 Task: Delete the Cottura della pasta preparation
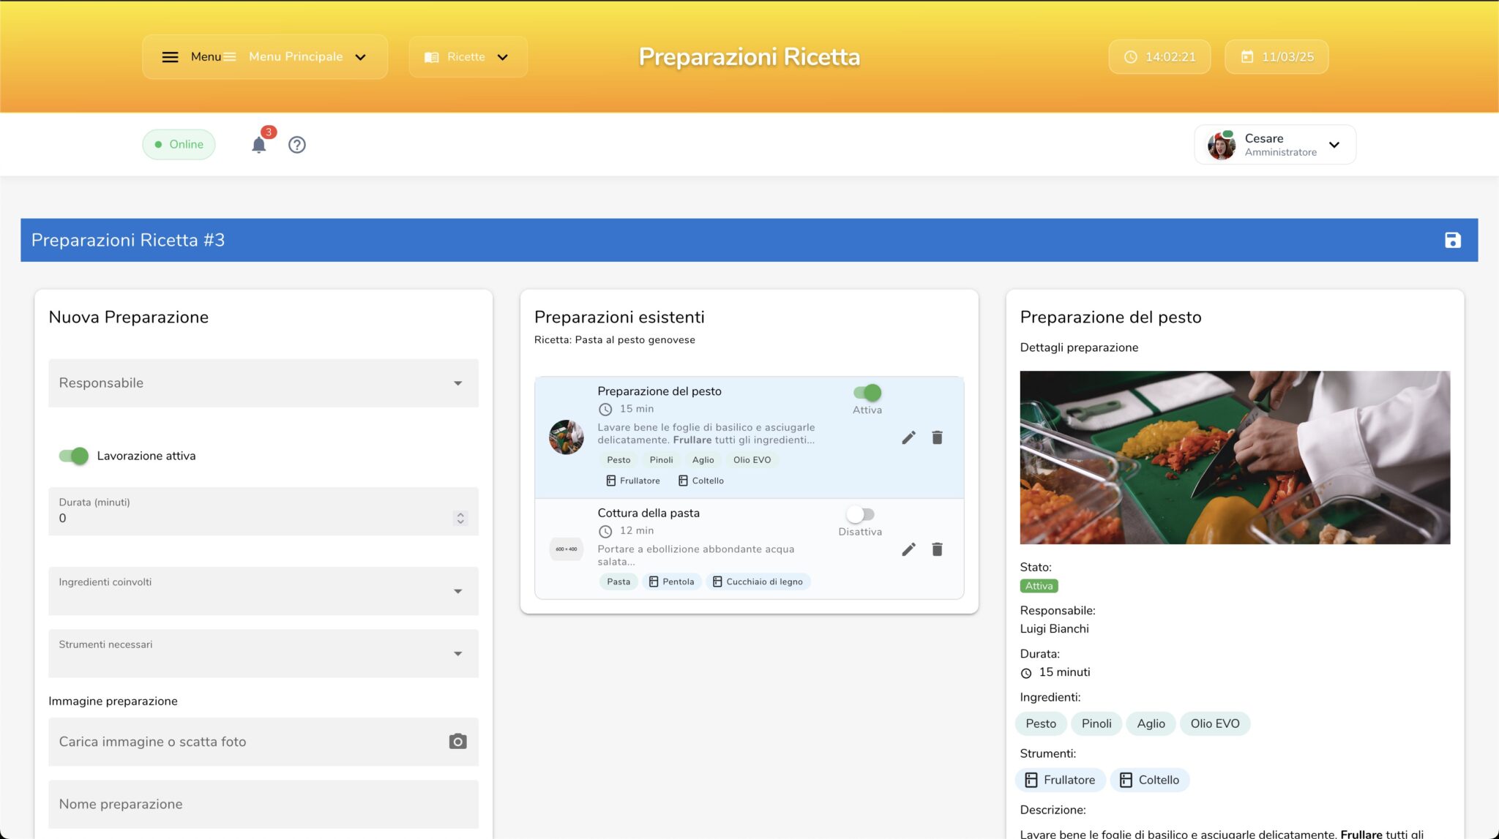pyautogui.click(x=937, y=549)
